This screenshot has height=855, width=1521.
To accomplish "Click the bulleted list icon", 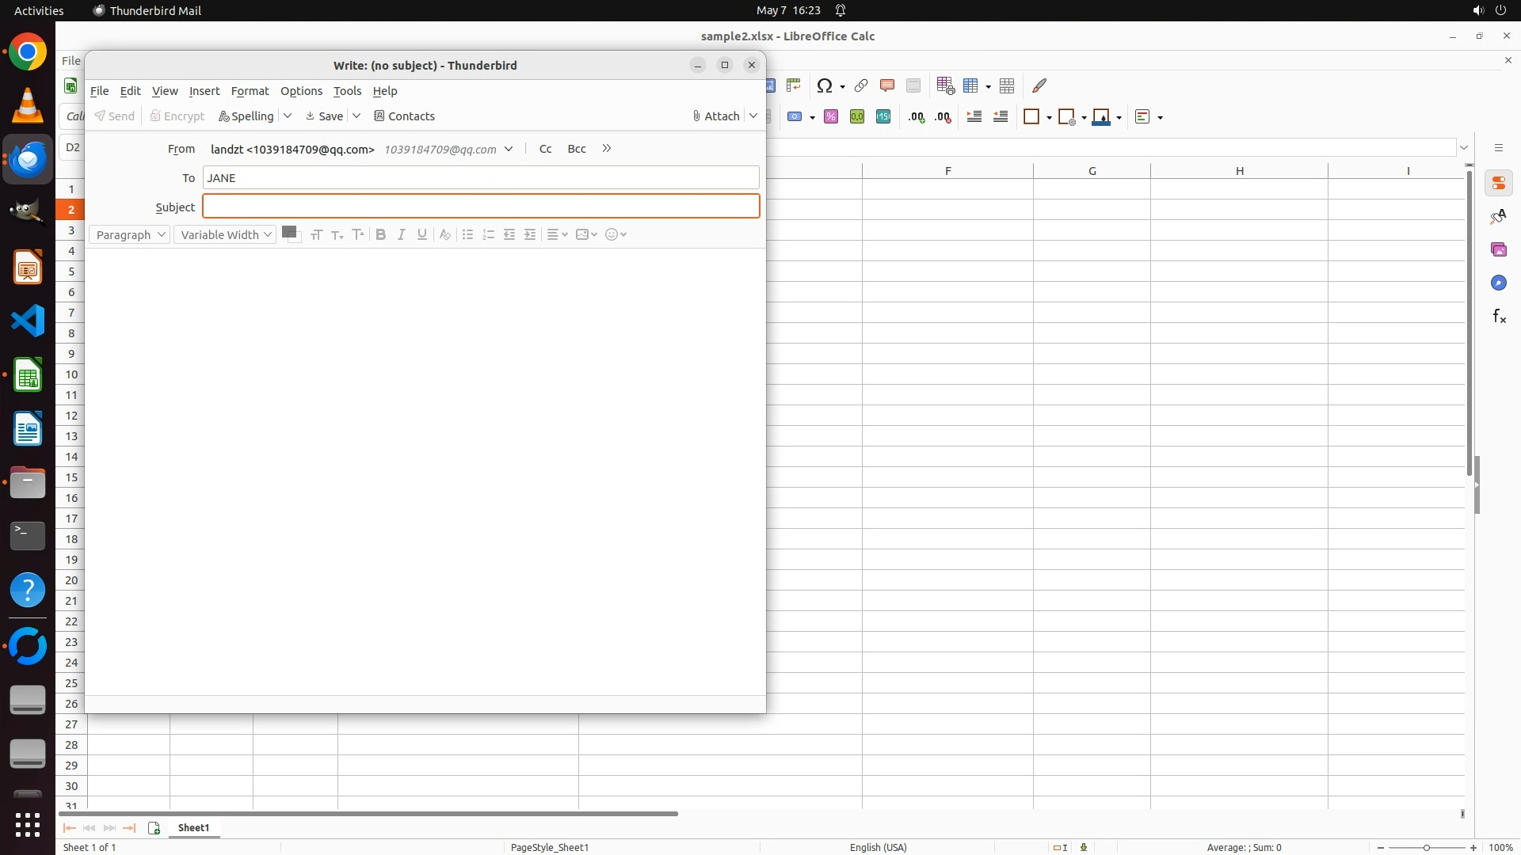I will point(467,234).
